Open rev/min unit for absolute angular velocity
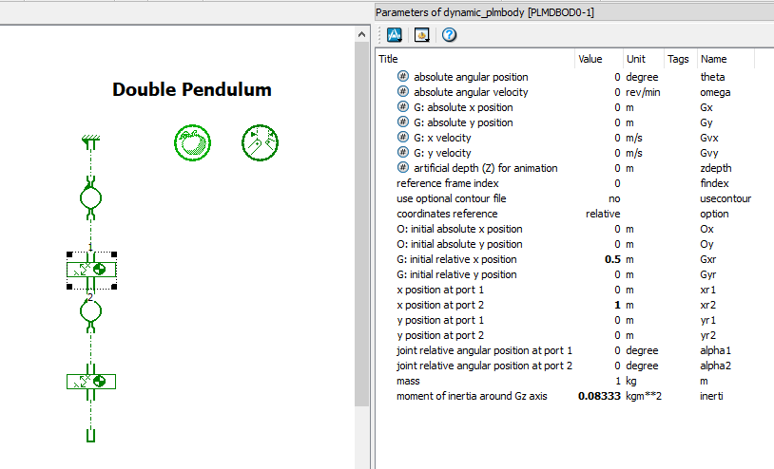The width and height of the screenshot is (774, 469). point(642,92)
